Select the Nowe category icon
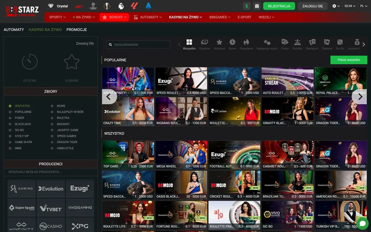Viewport: 371px width, 232px height. tap(232, 44)
